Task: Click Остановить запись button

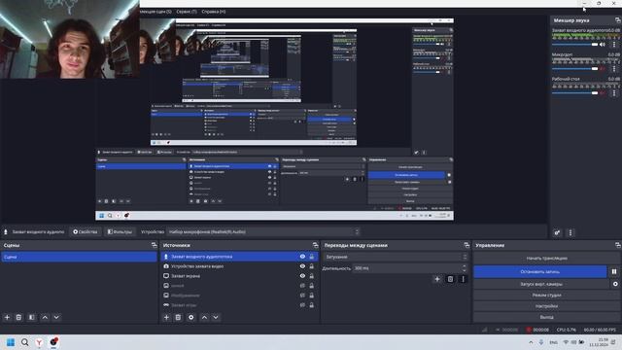Action: pos(540,271)
